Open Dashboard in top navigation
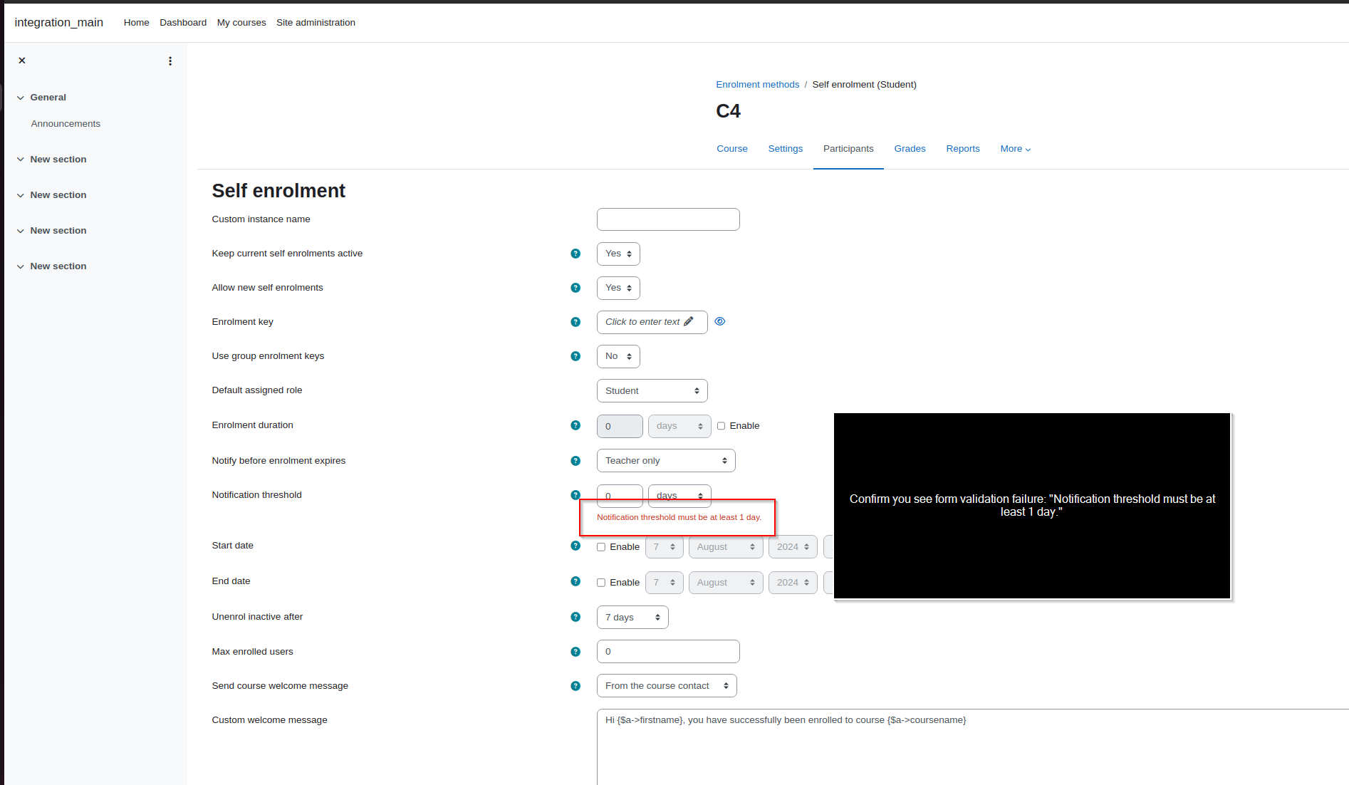The width and height of the screenshot is (1349, 785). [x=183, y=23]
